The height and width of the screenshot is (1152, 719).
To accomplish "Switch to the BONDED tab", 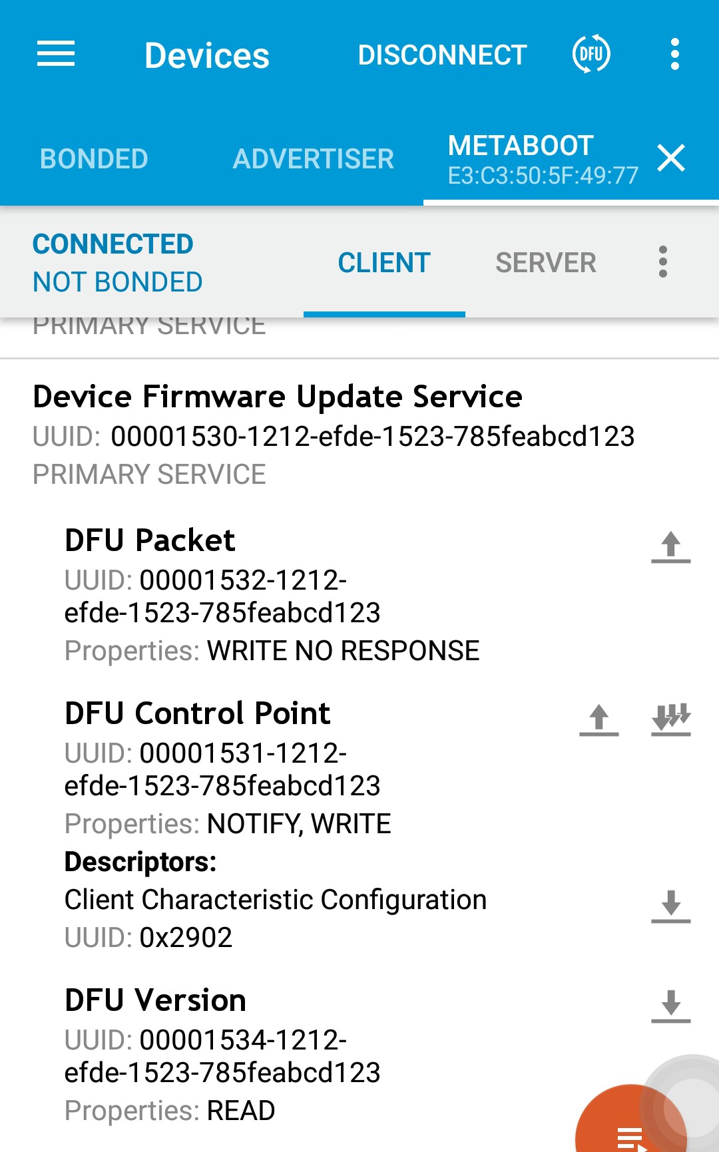I will point(94,159).
